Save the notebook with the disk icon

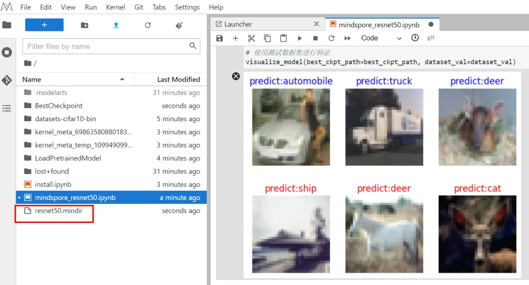tap(219, 38)
